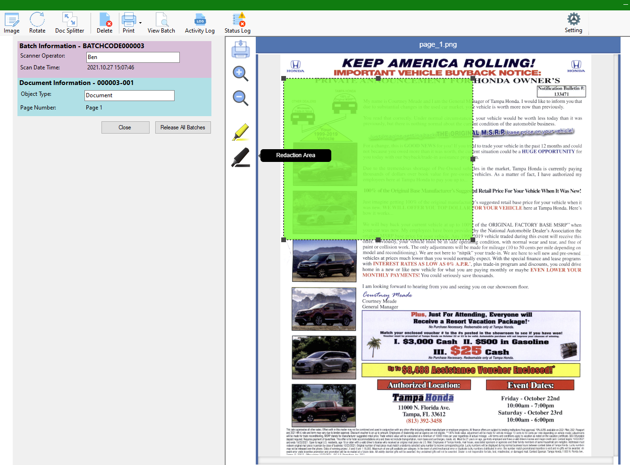Click the Redaction Area tooltip
The image size is (630, 465).
tap(296, 155)
